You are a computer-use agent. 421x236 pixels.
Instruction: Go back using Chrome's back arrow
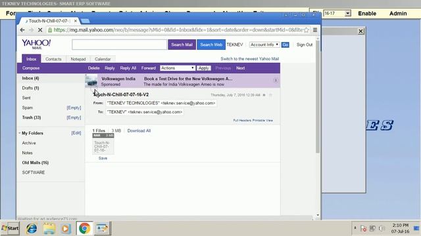coord(22,30)
